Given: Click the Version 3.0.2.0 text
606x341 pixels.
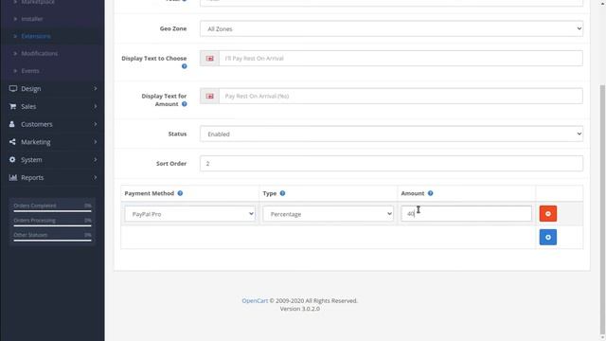Looking at the screenshot, I should coord(299,309).
